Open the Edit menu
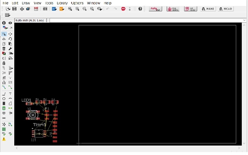Image resolution: width=248 pixels, height=155 pixels. point(15,3)
